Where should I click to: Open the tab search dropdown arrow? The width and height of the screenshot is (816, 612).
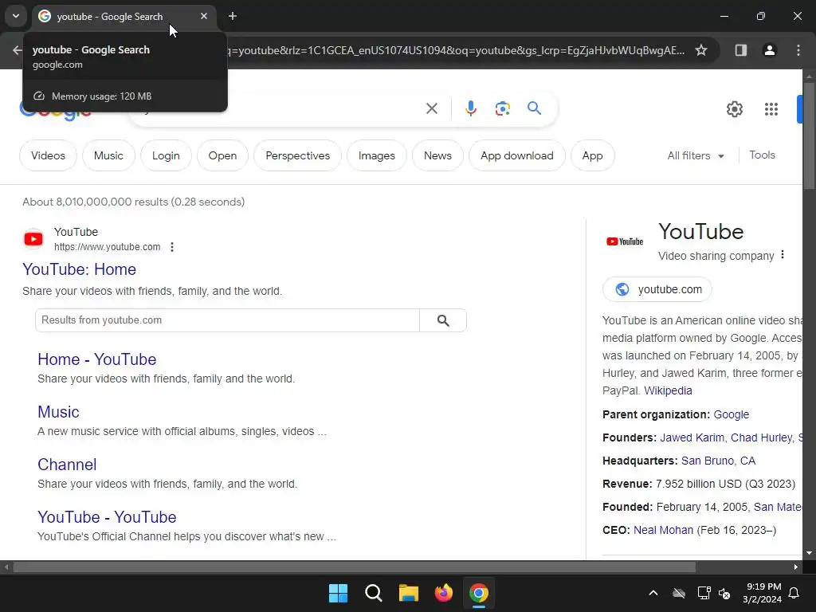16,16
